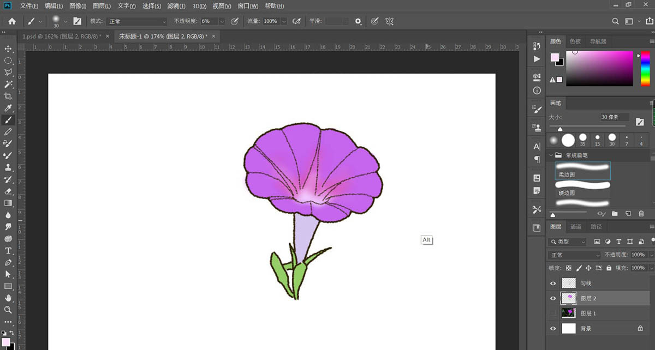Open the flow 100% dropdown arrow
Screen dimensions: 655x350
point(284,21)
